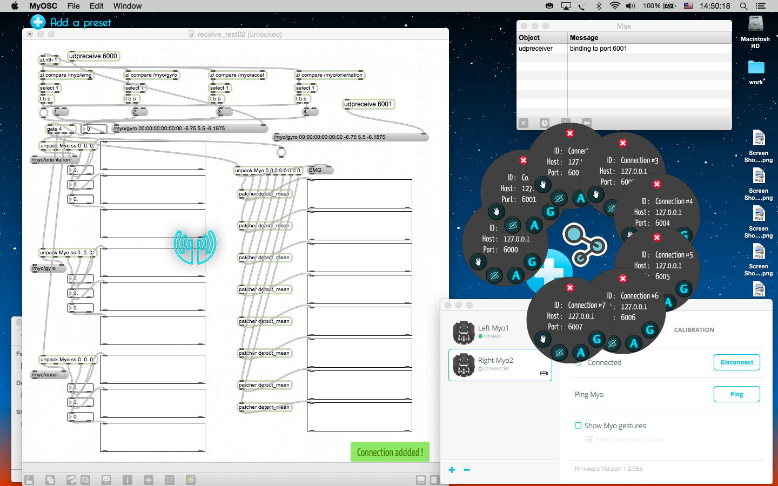Click the Ping button next to Ping Myo
The image size is (778, 486).
tap(736, 394)
